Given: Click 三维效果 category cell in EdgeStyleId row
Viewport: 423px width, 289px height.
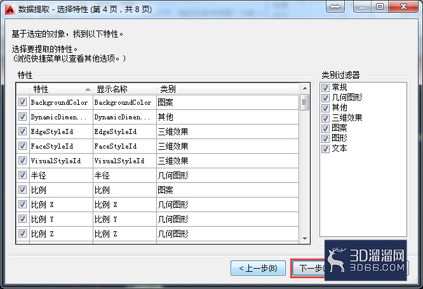Looking at the screenshot, I should click(227, 131).
